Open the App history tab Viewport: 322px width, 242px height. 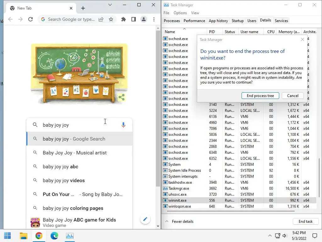(218, 20)
